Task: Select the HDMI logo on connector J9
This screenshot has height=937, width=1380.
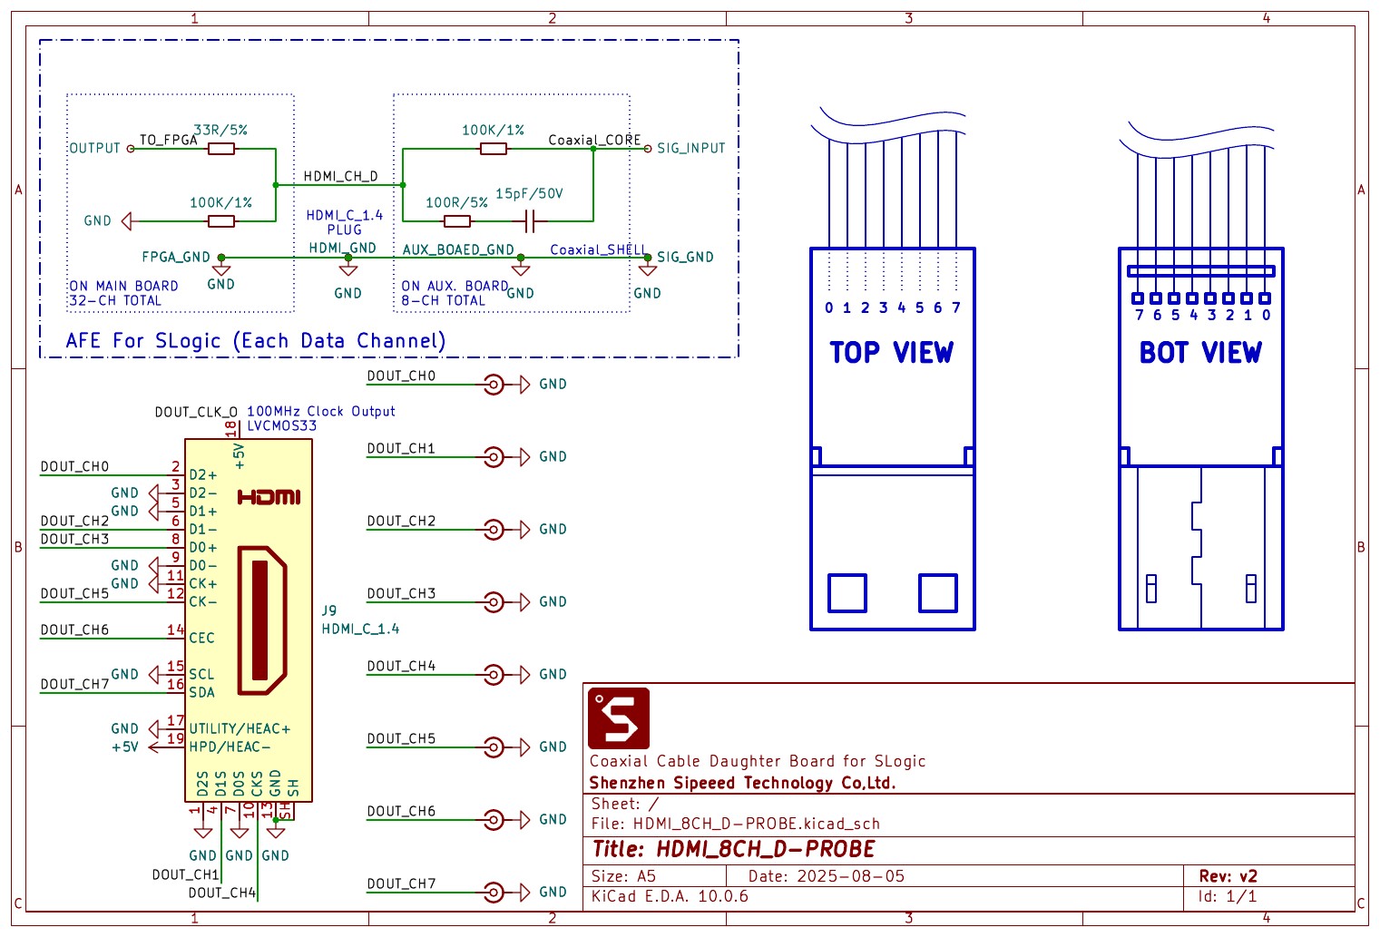Action: tap(269, 497)
